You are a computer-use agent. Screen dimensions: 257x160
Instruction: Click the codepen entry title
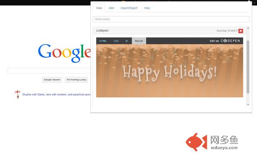coord(102,30)
